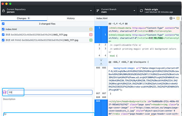Select the deleted IMG_1171.jpg file row
Screen dimensions: 182x116
47,35
